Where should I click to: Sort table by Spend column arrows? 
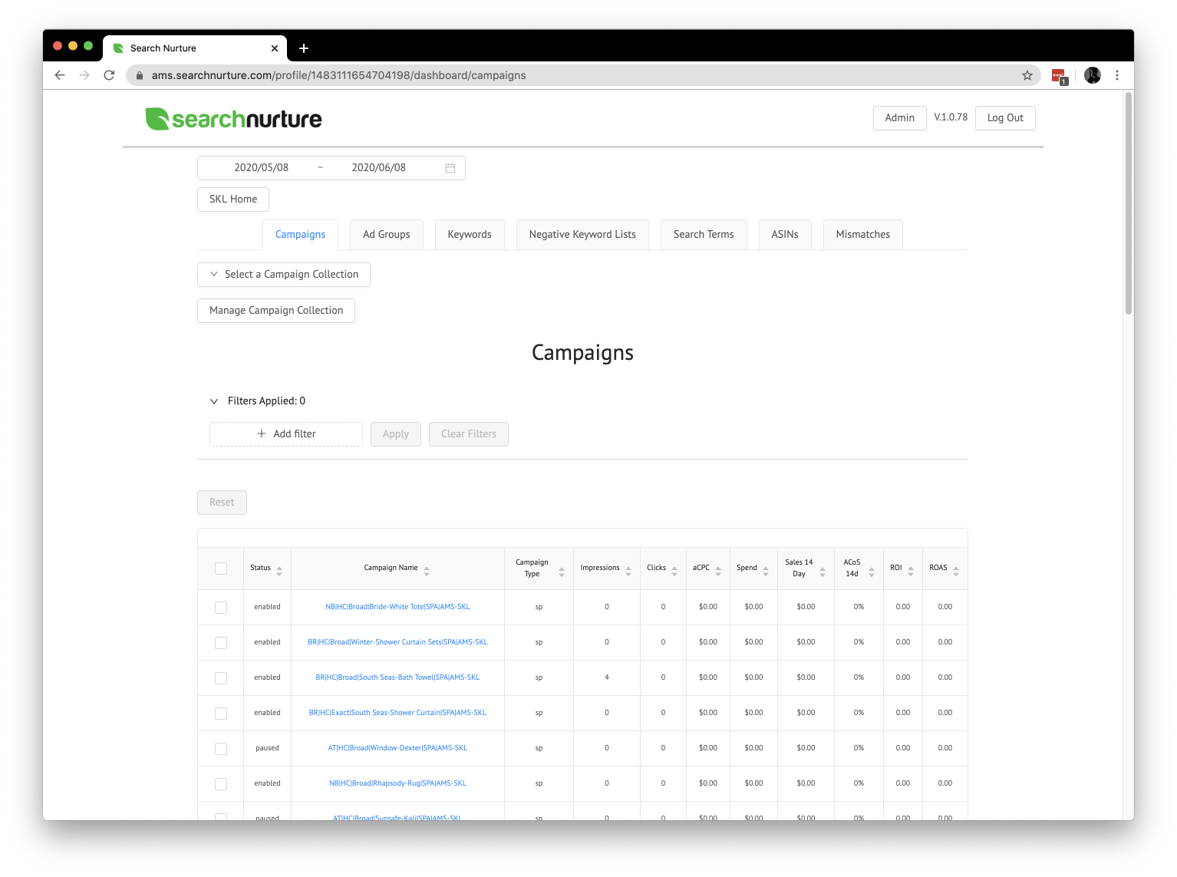765,571
